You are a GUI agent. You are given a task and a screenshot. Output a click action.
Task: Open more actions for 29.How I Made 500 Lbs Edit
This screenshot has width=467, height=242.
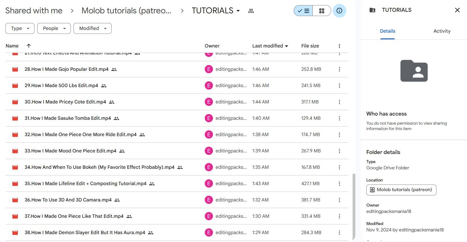[x=339, y=86]
